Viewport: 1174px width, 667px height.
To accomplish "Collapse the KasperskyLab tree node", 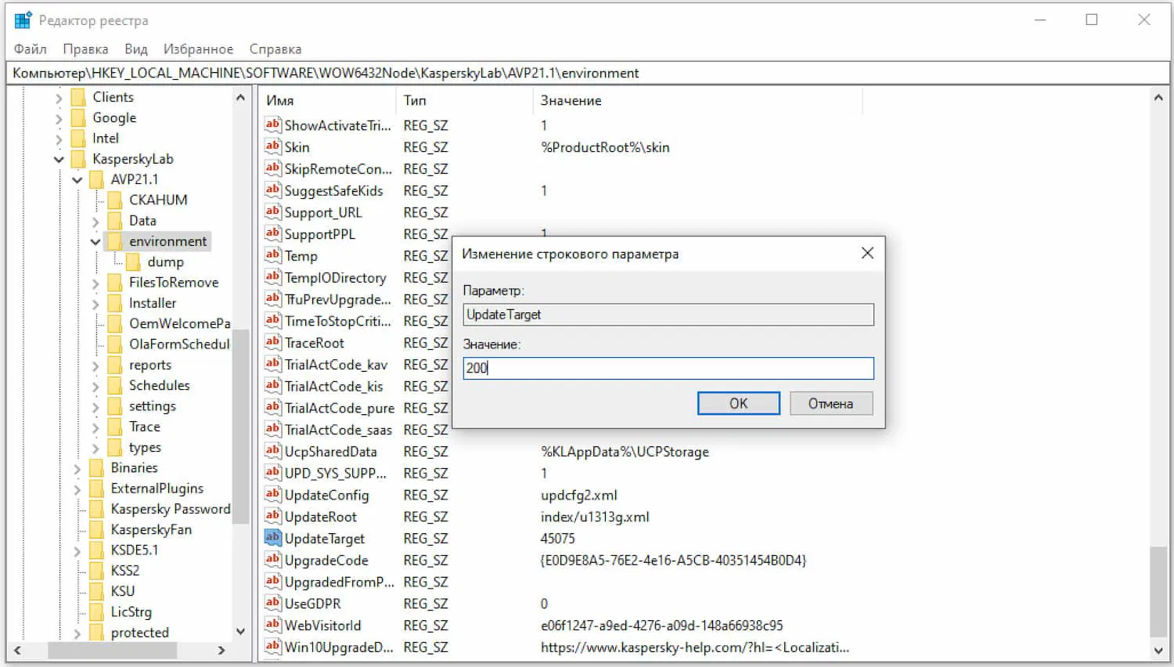I will [59, 160].
